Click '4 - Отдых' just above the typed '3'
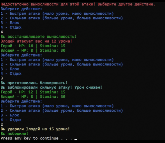 (x=11, y=73)
